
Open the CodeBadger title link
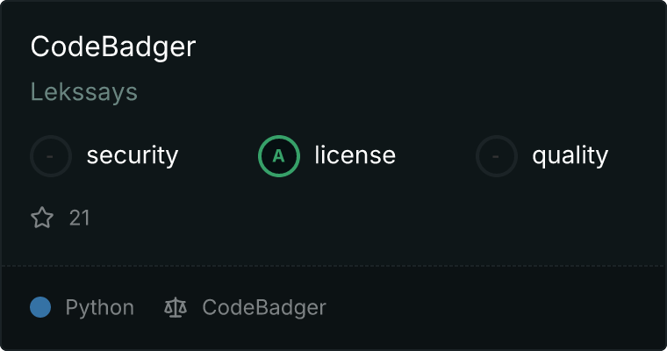click(113, 47)
